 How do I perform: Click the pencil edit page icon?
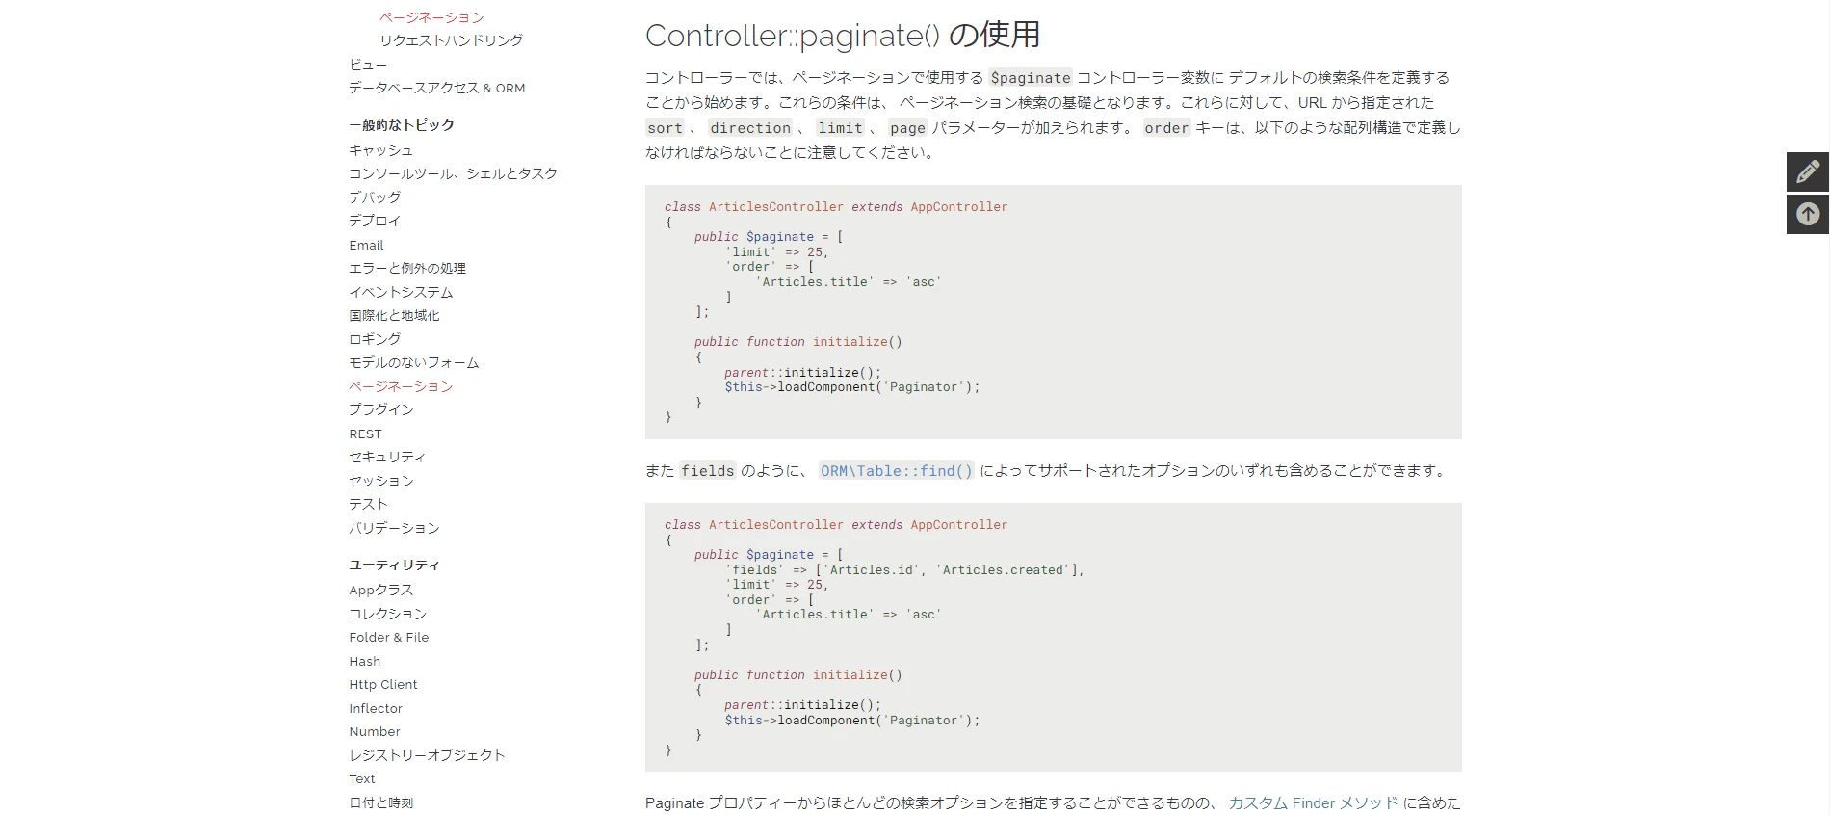pos(1808,171)
